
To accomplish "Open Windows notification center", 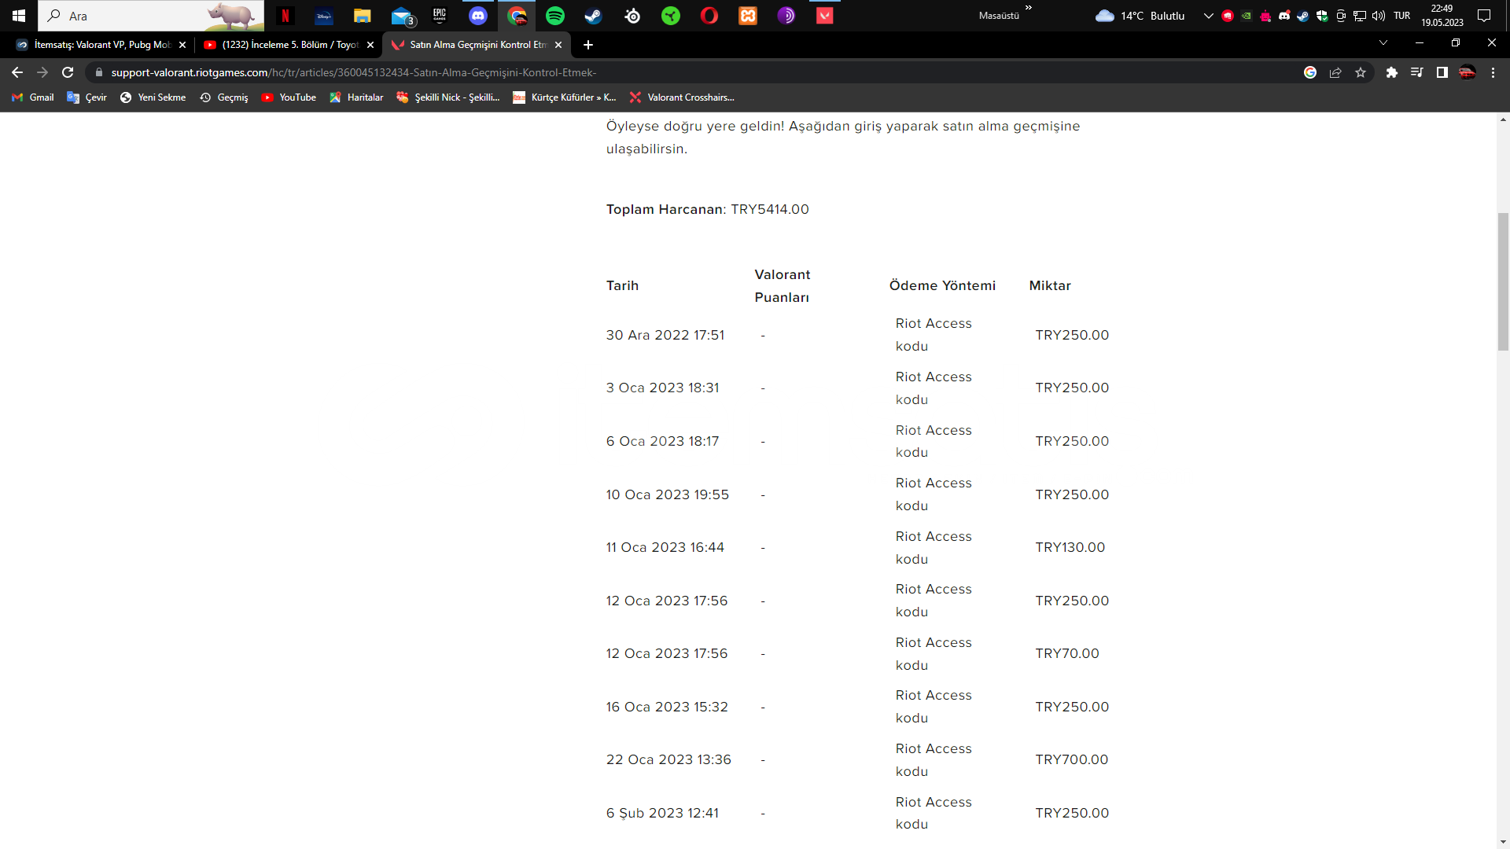I will point(1484,16).
